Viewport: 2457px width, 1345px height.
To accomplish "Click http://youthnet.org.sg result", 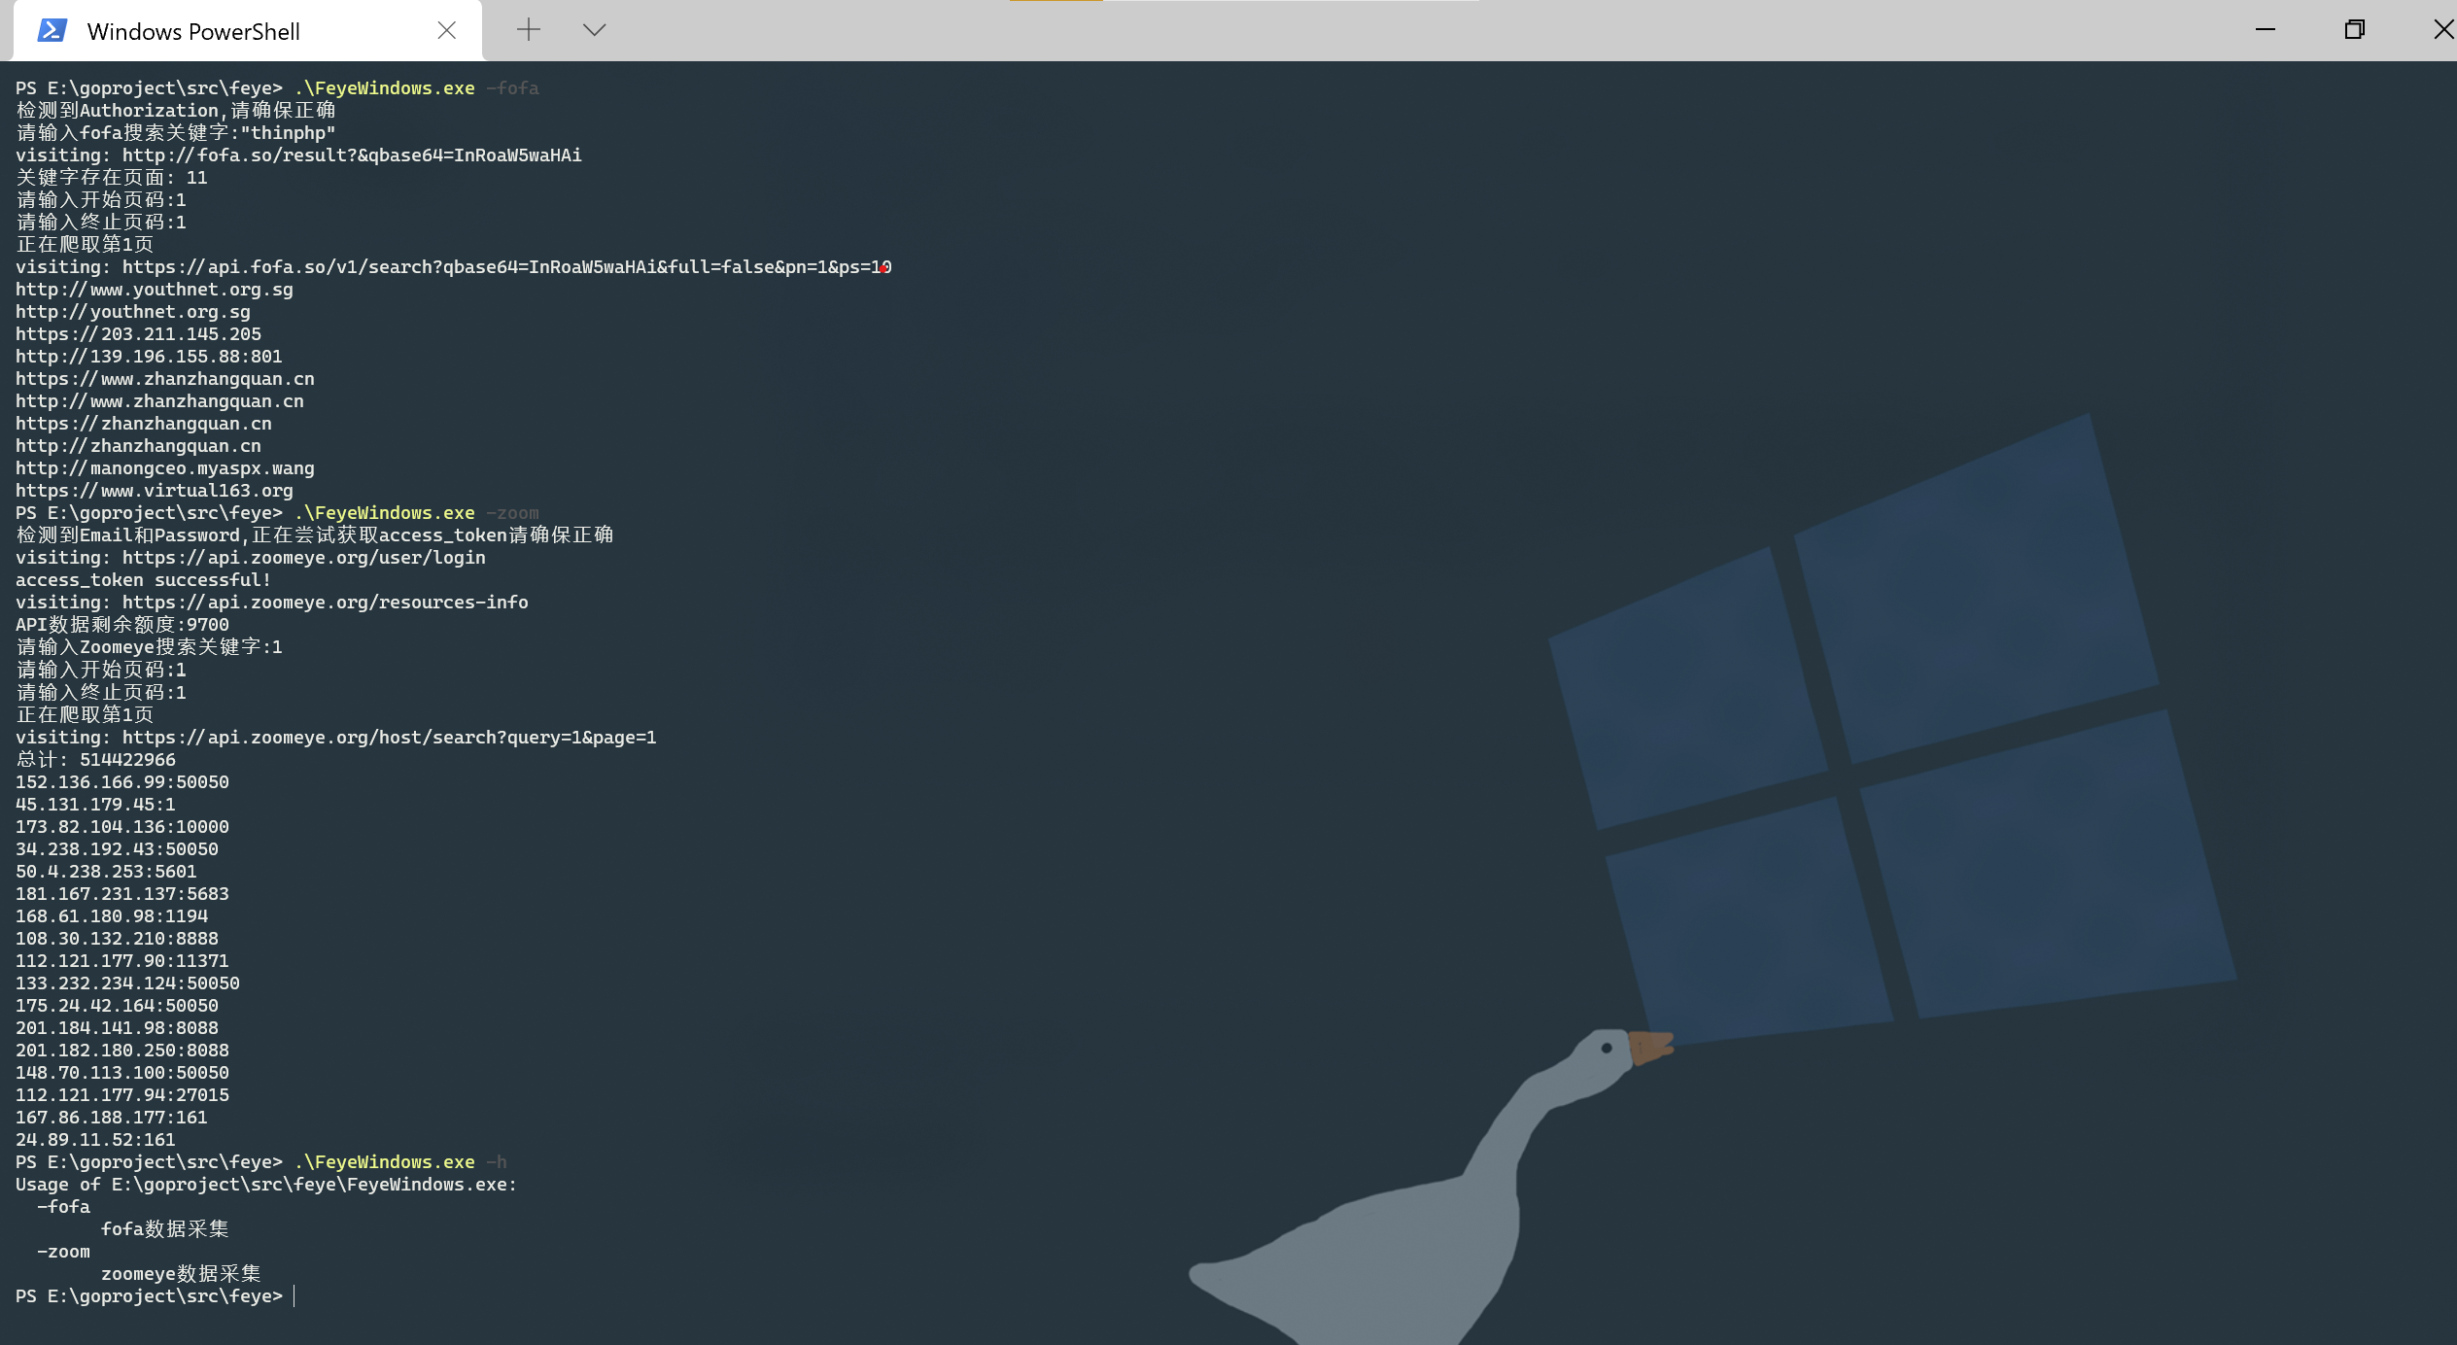I will (133, 312).
